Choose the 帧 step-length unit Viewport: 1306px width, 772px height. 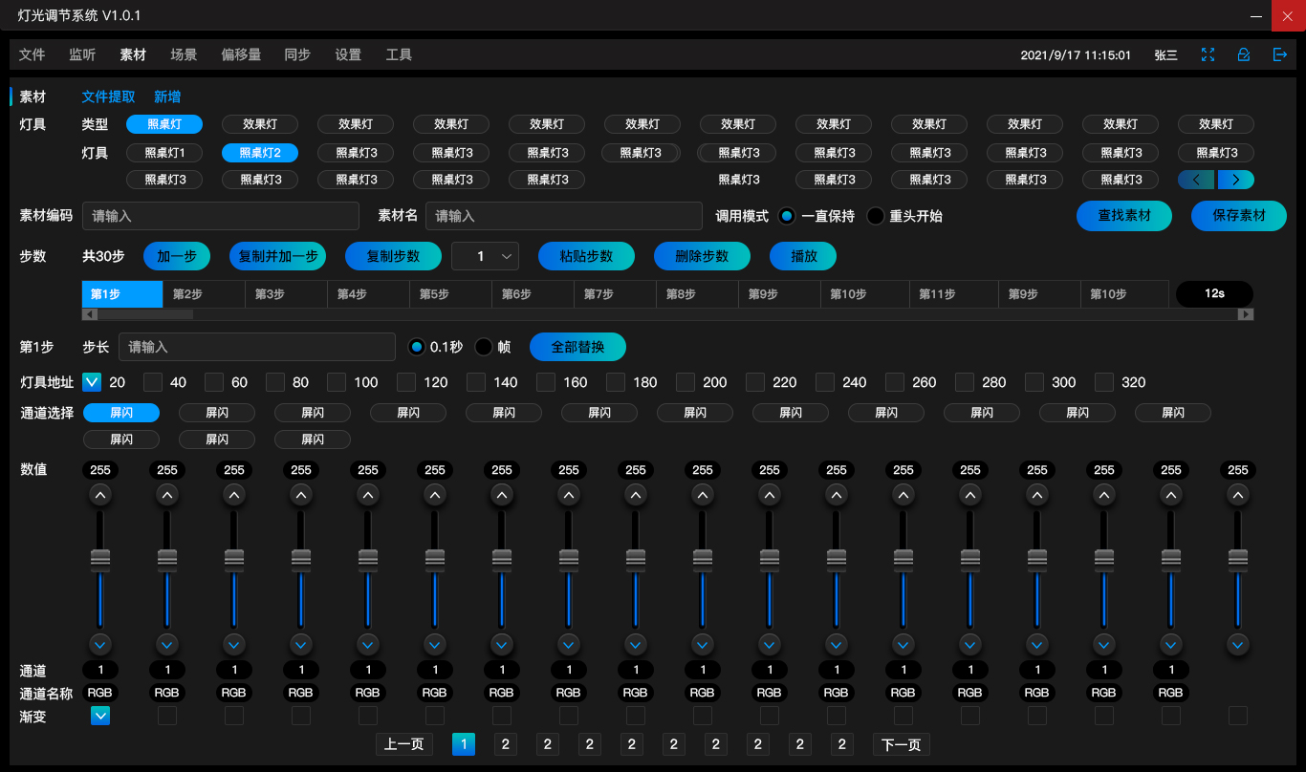485,347
